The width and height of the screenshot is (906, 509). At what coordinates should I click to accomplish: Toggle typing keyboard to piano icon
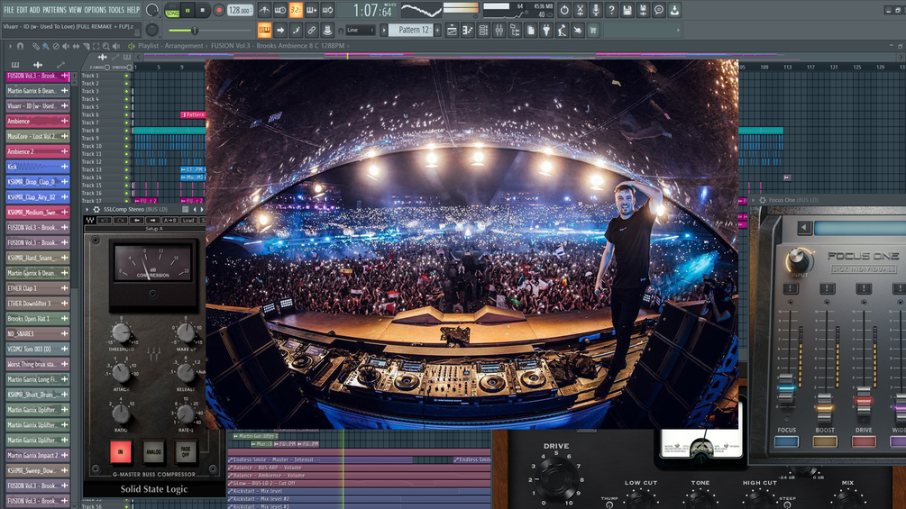click(x=264, y=30)
